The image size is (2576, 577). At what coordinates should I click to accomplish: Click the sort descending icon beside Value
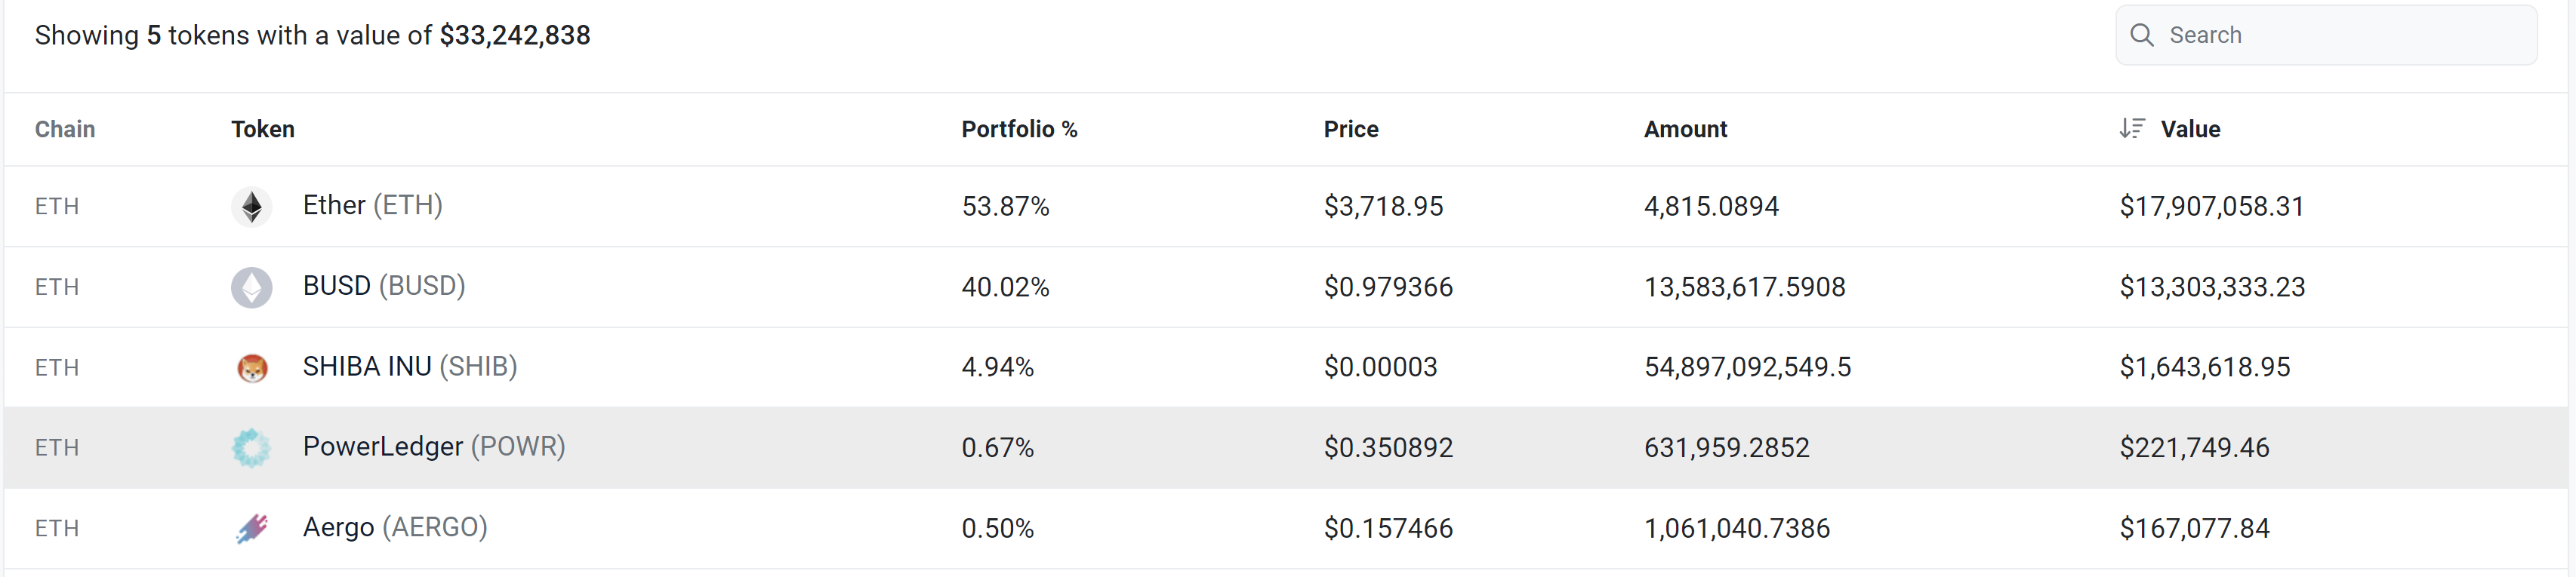(2131, 129)
